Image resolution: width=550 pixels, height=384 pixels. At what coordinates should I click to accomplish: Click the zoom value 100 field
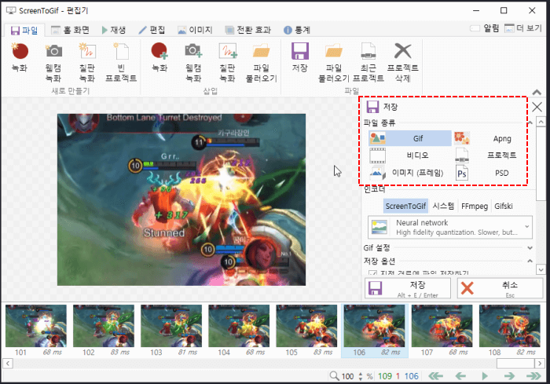(x=347, y=376)
